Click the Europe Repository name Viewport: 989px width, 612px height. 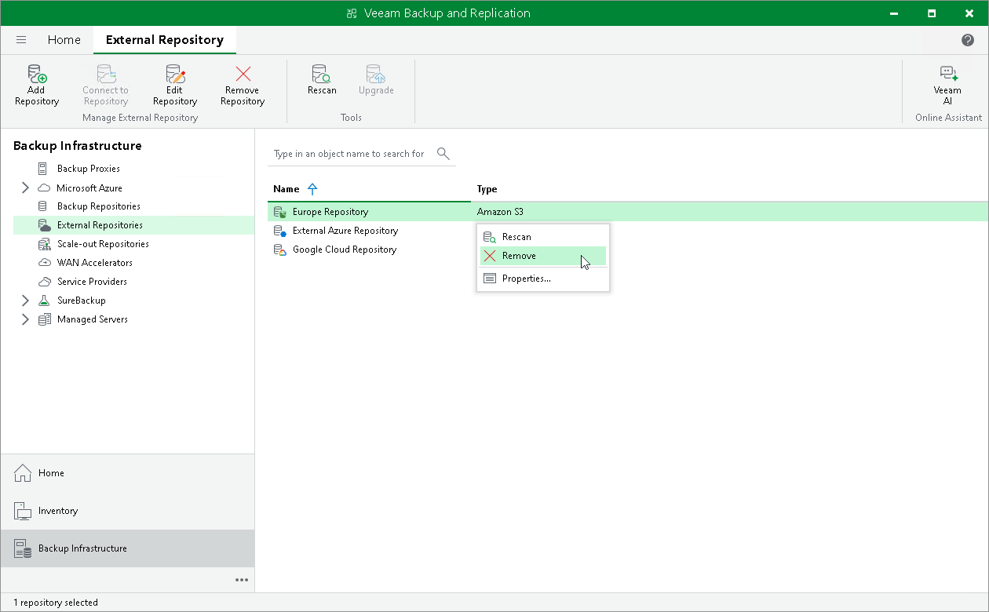pos(330,212)
